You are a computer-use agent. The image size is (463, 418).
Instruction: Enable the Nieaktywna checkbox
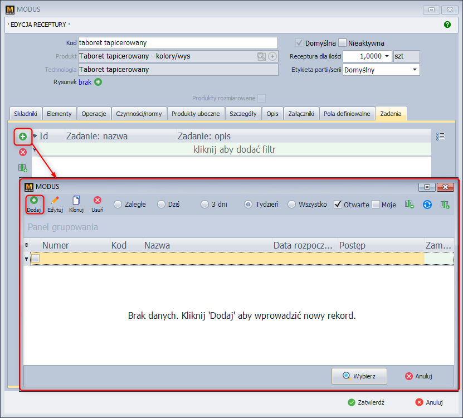pos(343,43)
